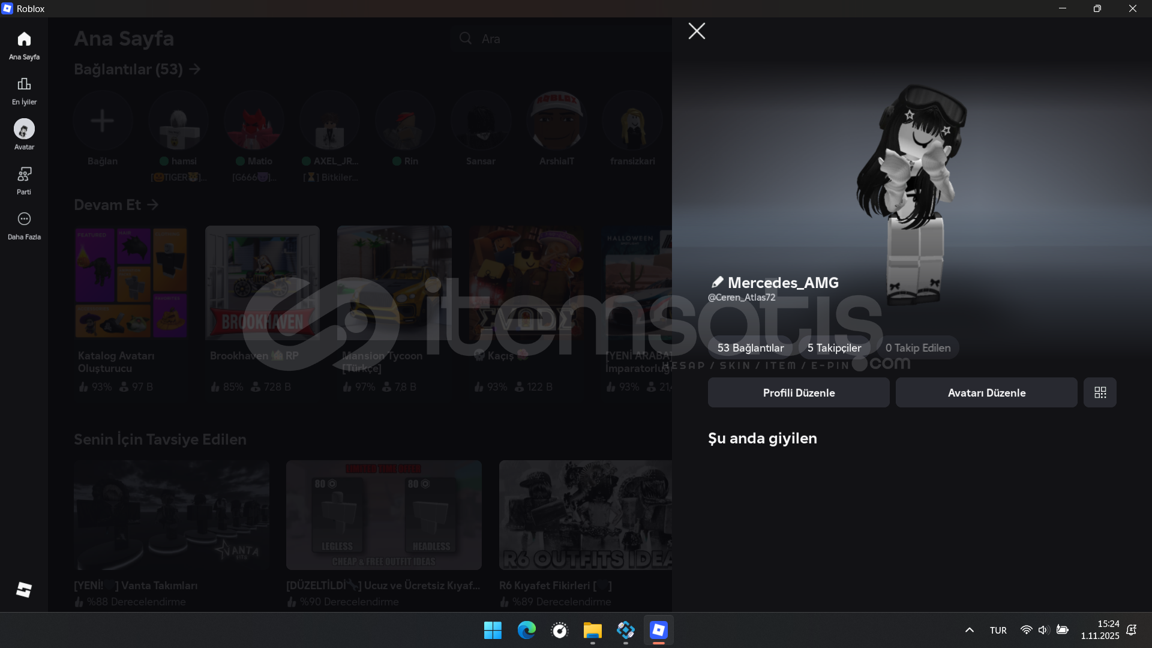Open the QR code grid button

click(1100, 392)
